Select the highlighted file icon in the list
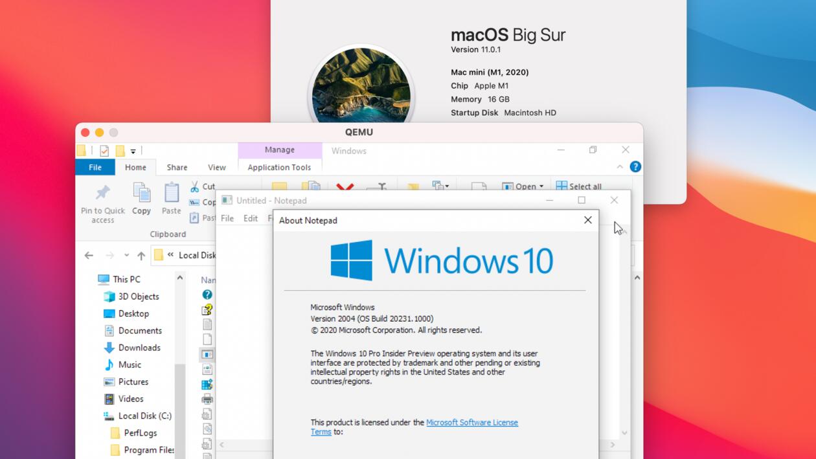 click(207, 355)
